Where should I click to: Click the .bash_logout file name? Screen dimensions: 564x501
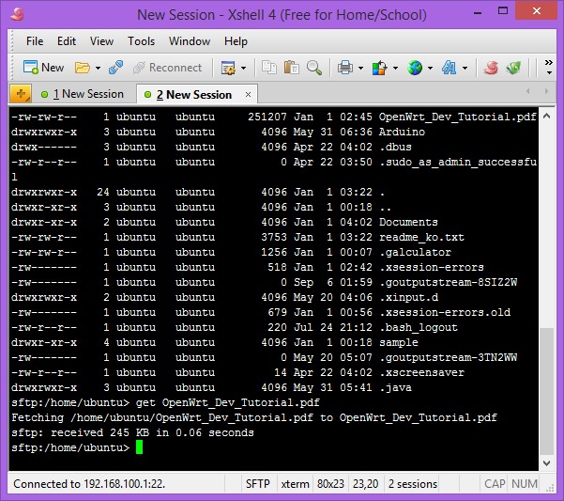click(419, 327)
